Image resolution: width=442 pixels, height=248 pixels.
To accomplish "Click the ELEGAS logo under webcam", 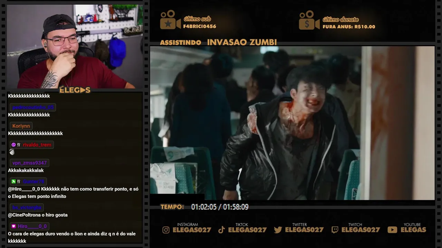I will [x=75, y=90].
